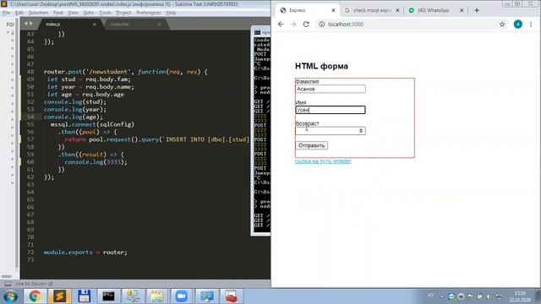Click the Отправить submit button
The width and height of the screenshot is (541, 304).
[312, 145]
